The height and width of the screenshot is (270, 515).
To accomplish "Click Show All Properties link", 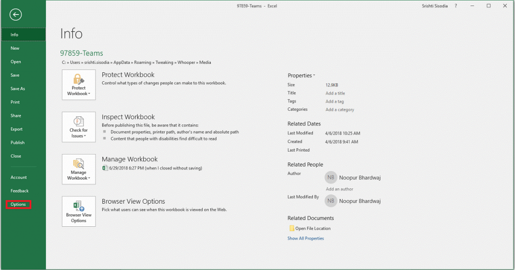I will tap(306, 238).
